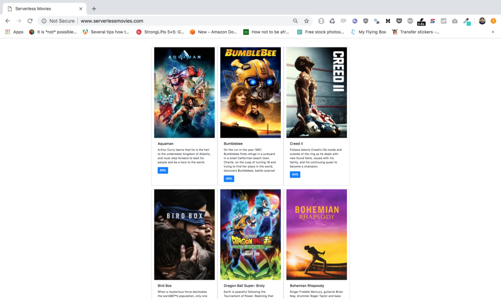Show hidden bookmarks with the chevron
Image resolution: width=501 pixels, height=299 pixels.
pos(493,32)
